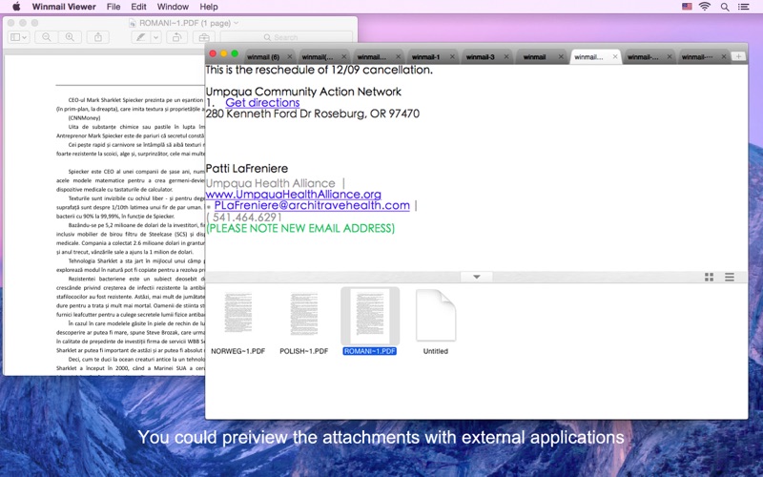Close the currently active white tab
Viewport: 763px width, 477px height.
pyautogui.click(x=615, y=57)
